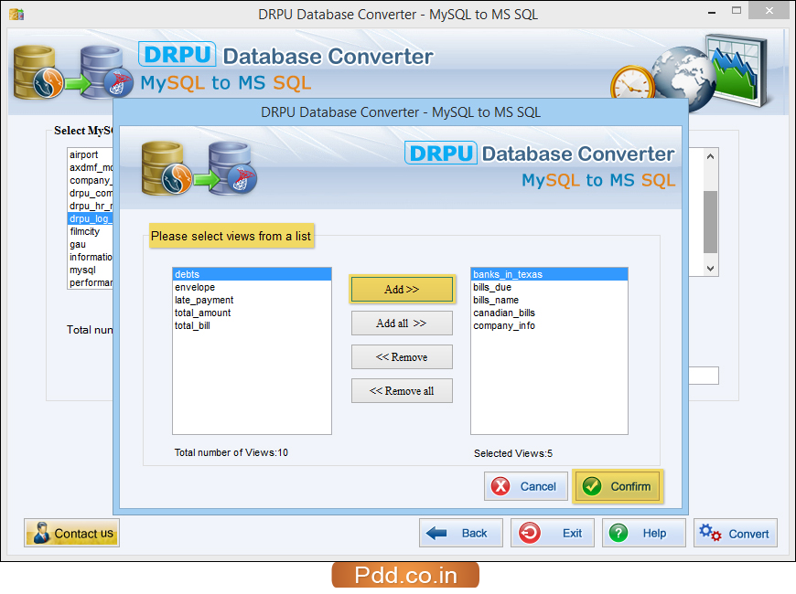
Task: Select the envelope view
Action: coord(252,287)
